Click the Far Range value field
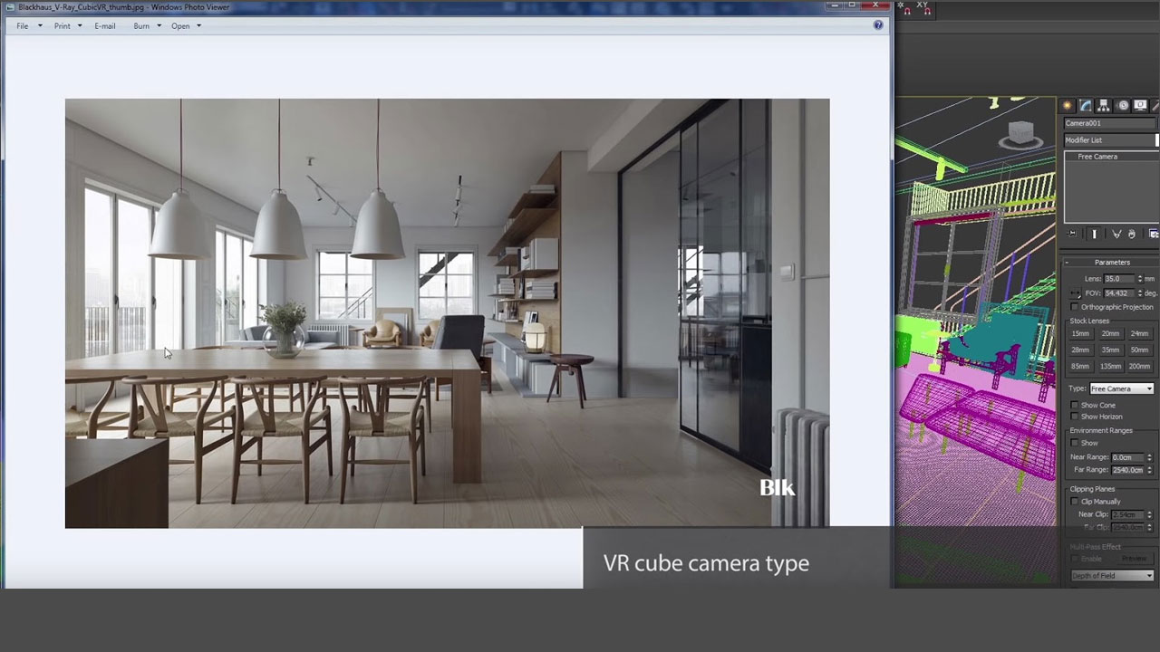The height and width of the screenshot is (652, 1160). (1128, 470)
